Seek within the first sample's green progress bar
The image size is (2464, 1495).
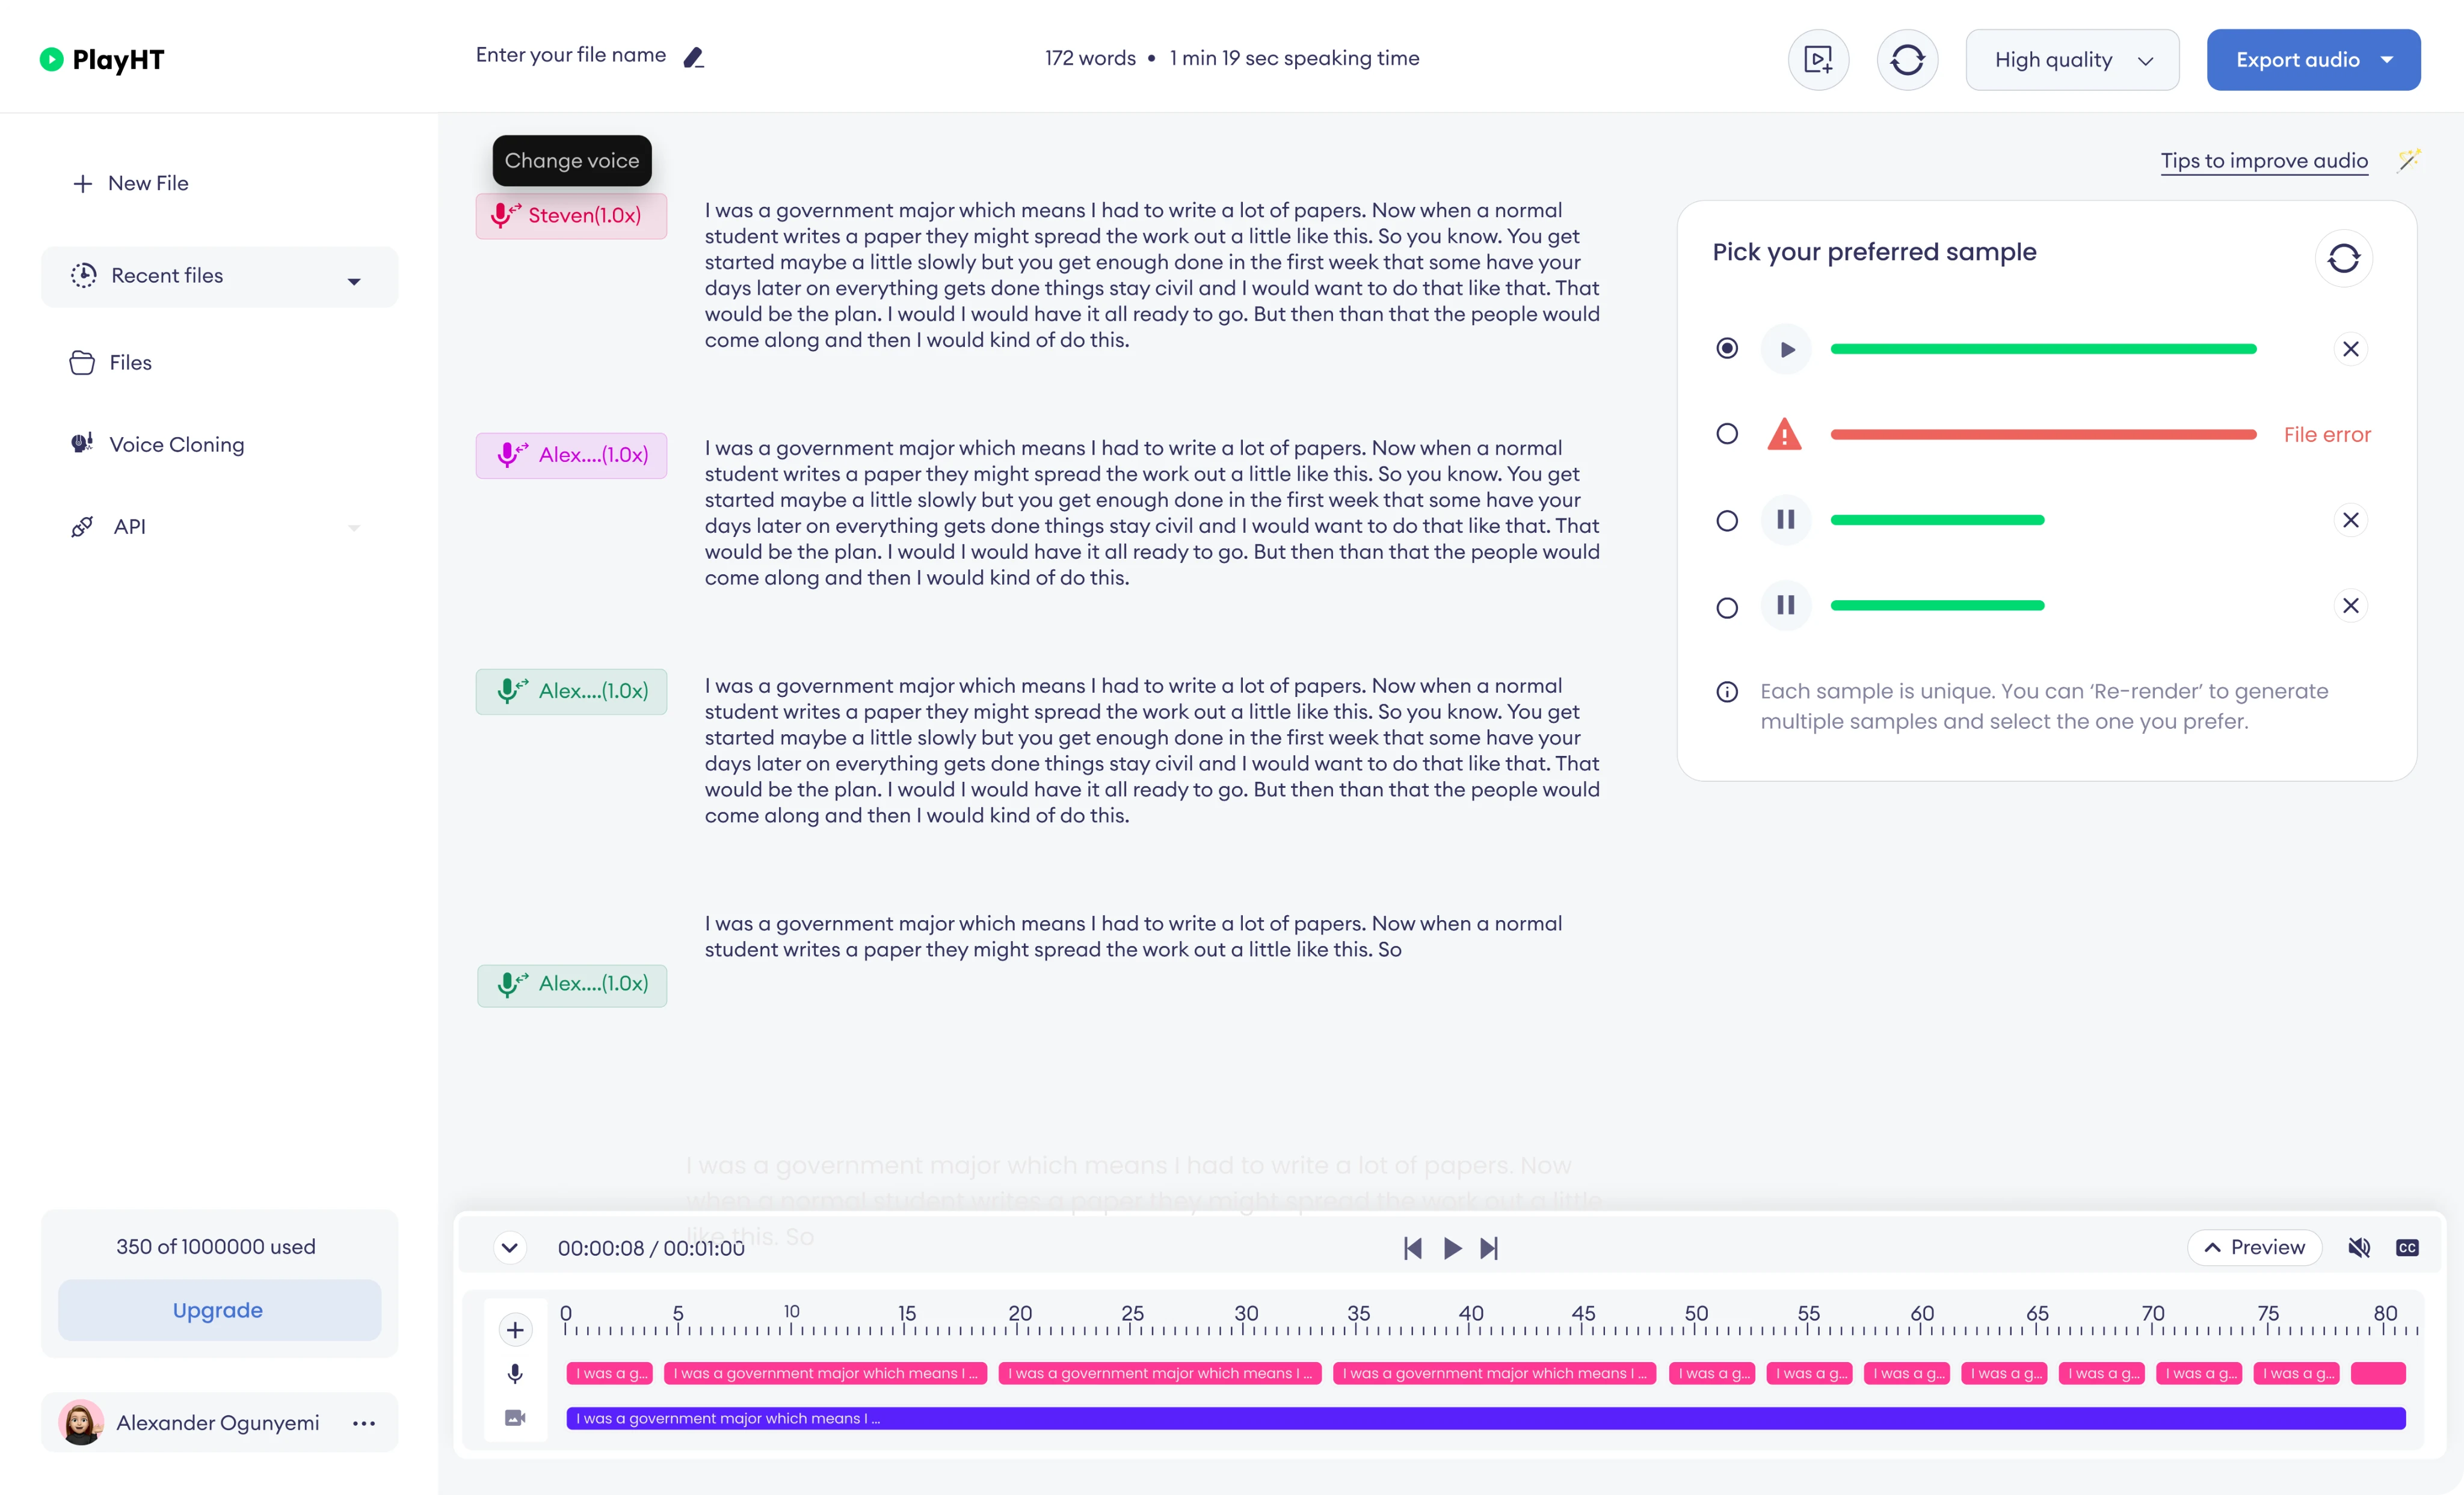2043,349
